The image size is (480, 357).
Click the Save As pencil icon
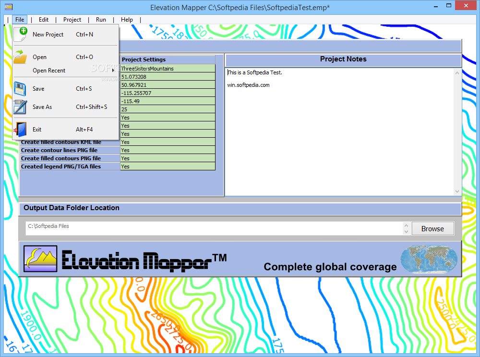(x=20, y=107)
